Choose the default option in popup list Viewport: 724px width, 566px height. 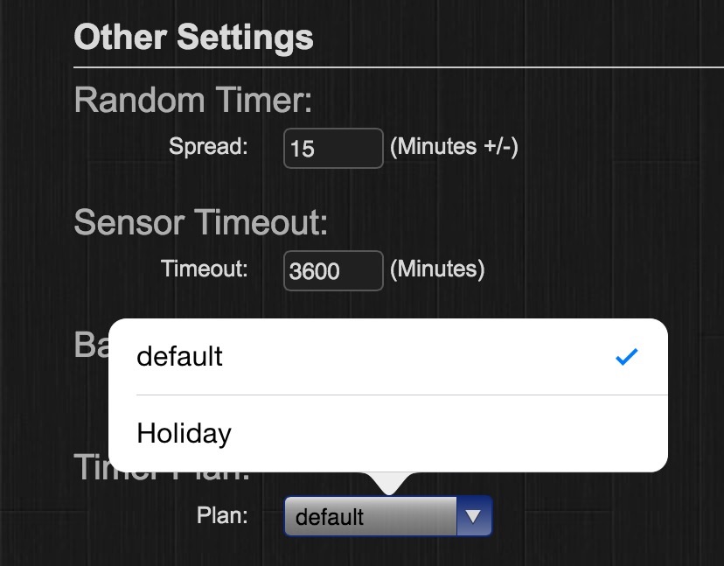point(180,357)
